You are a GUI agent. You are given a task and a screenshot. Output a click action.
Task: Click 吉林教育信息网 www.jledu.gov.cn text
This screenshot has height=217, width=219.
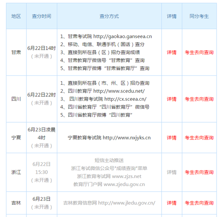[109, 203]
